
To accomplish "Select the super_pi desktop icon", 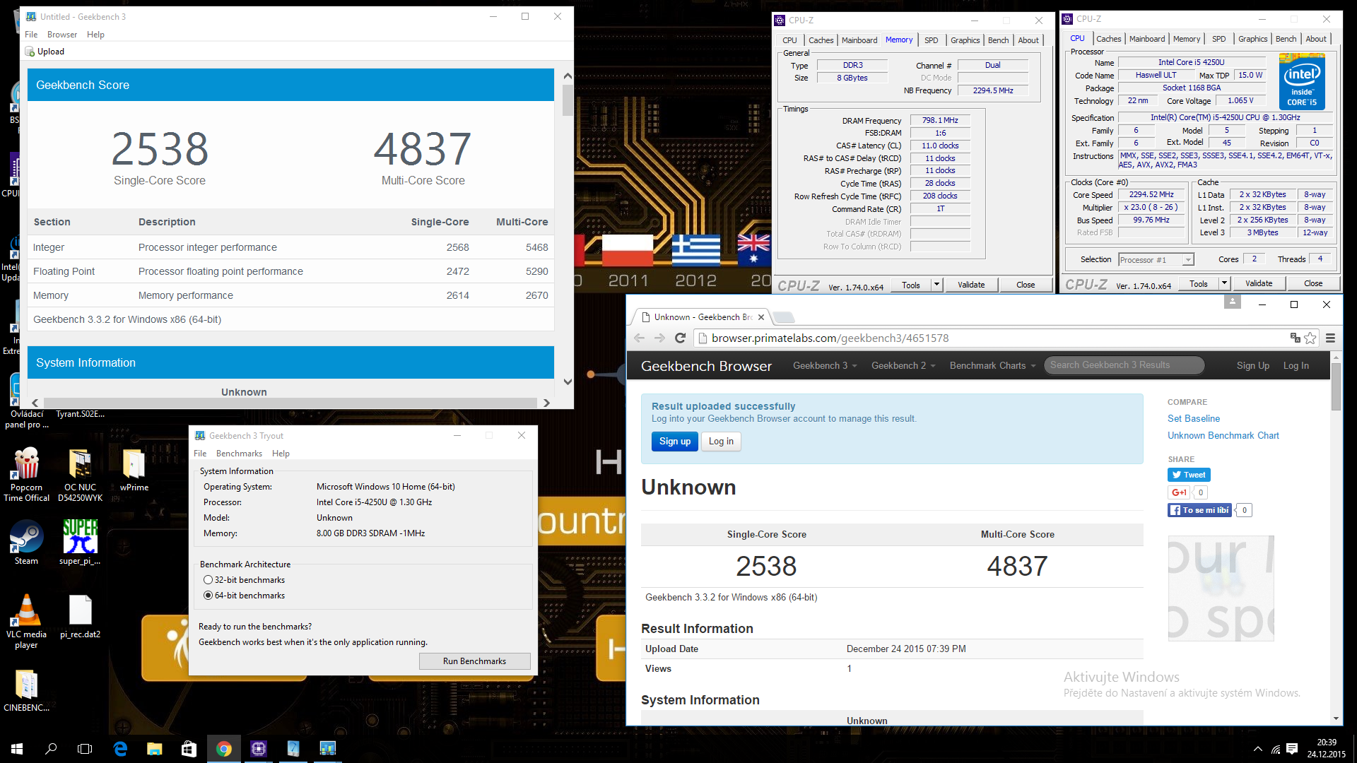I will pyautogui.click(x=80, y=543).
